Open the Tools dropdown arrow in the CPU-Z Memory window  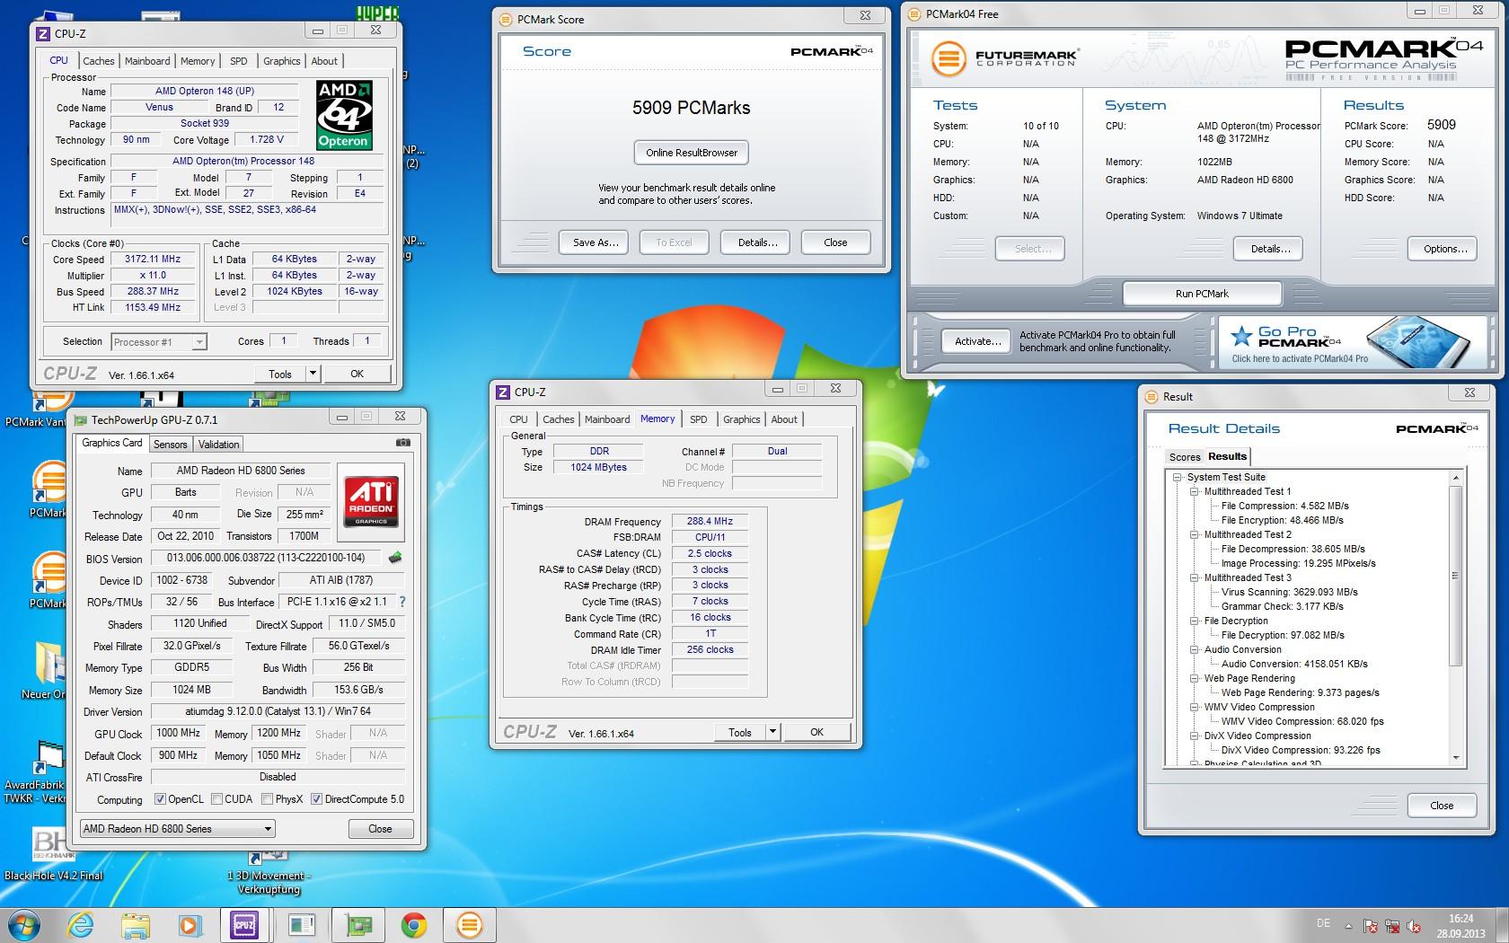(772, 732)
